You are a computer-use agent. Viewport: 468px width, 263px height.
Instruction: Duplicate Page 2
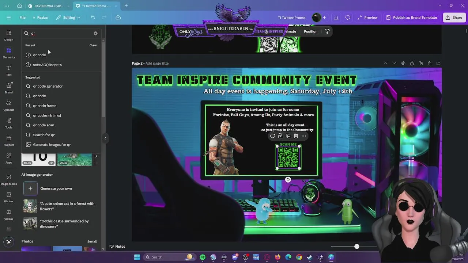point(420,63)
